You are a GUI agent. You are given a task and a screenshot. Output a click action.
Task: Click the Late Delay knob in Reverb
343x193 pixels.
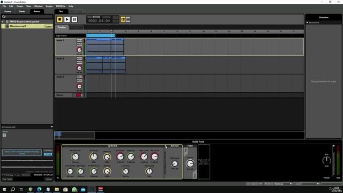pyautogui.click(x=80, y=172)
